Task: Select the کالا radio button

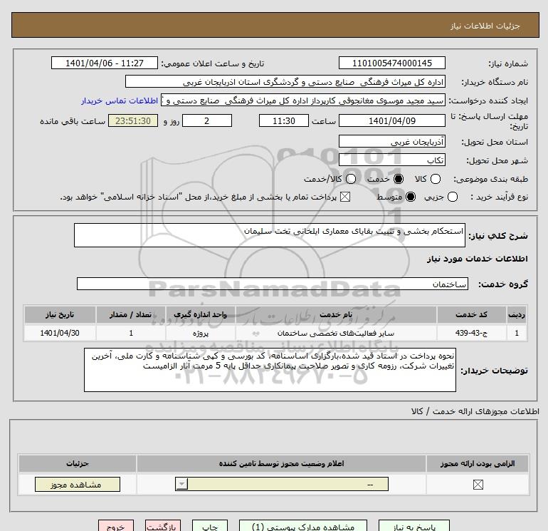Action: [436, 179]
